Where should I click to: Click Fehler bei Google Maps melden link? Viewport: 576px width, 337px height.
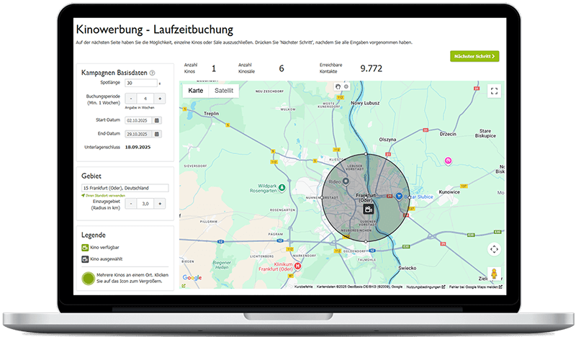(x=475, y=287)
